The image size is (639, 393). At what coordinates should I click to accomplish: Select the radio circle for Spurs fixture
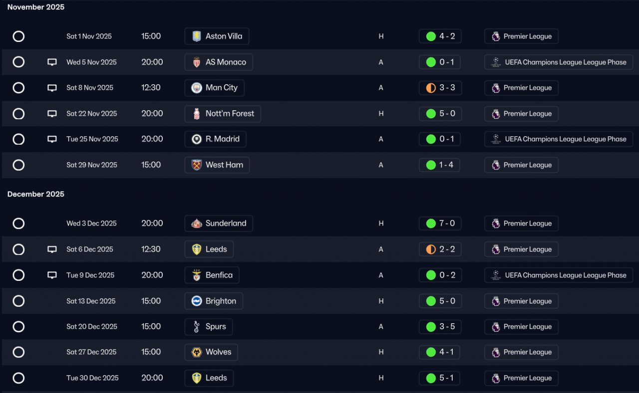pos(18,327)
